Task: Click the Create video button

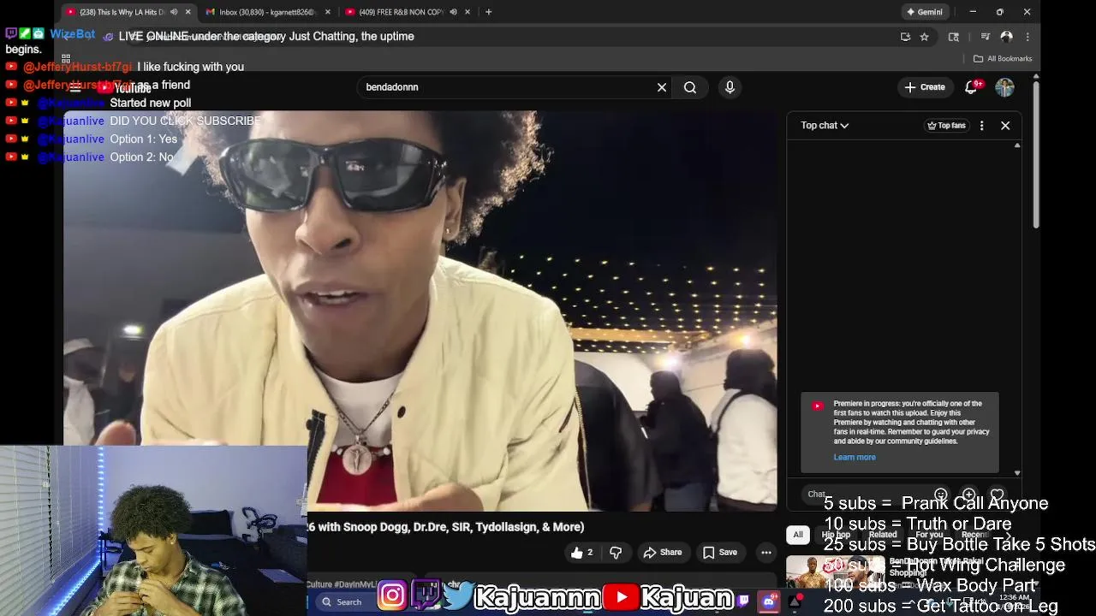Action: pos(925,87)
